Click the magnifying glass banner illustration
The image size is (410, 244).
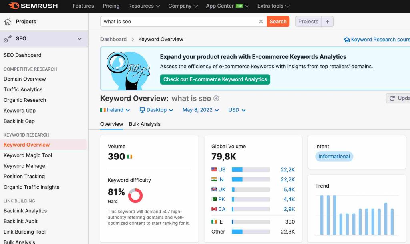128,70
